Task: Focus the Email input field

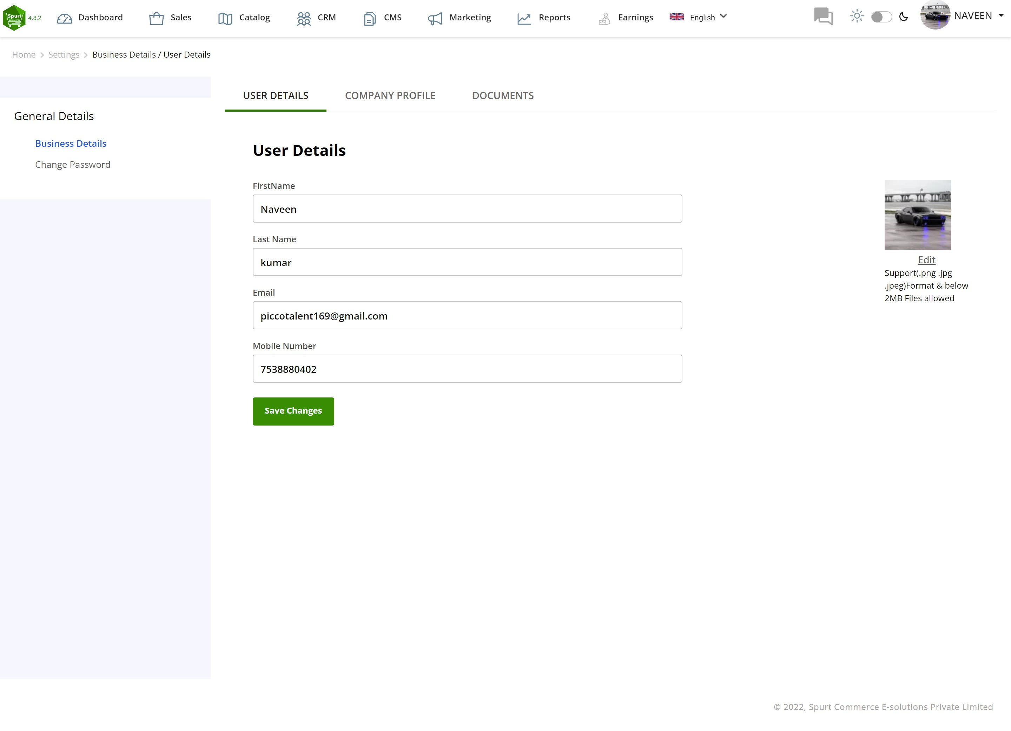Action: pos(467,316)
